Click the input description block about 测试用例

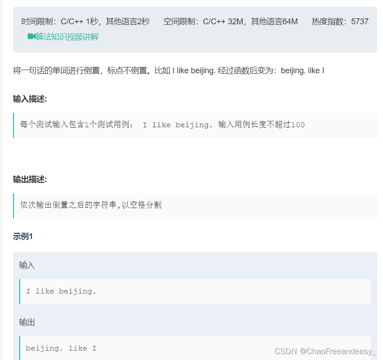click(x=195, y=125)
